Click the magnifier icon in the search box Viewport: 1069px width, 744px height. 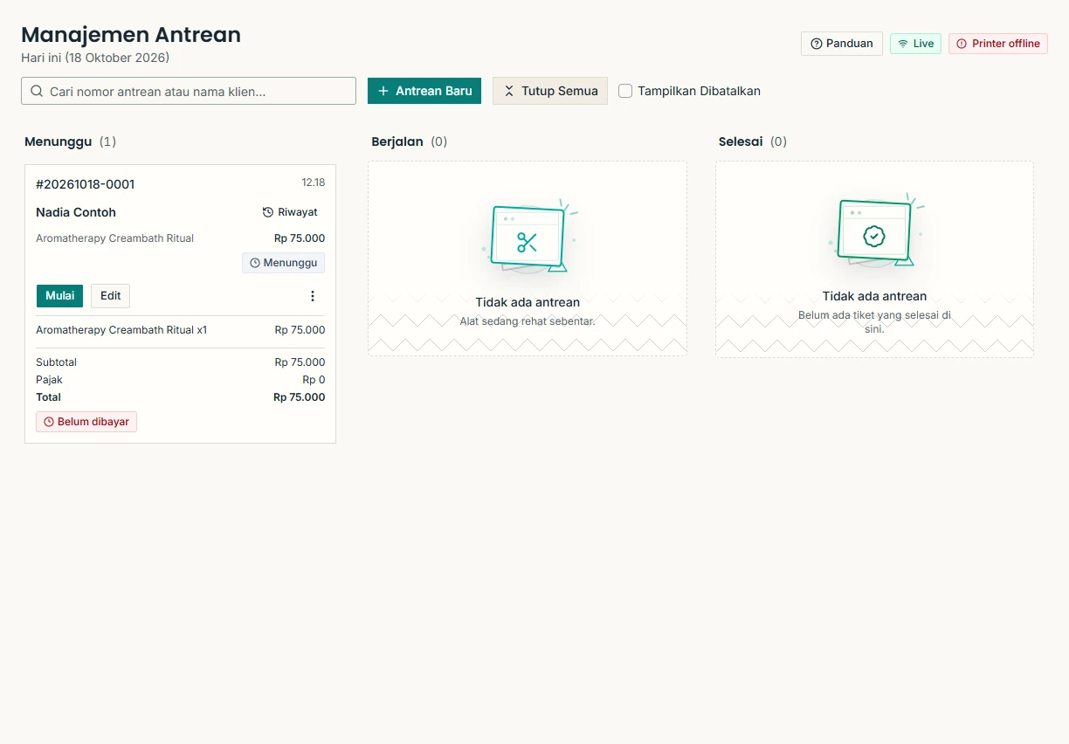(37, 91)
